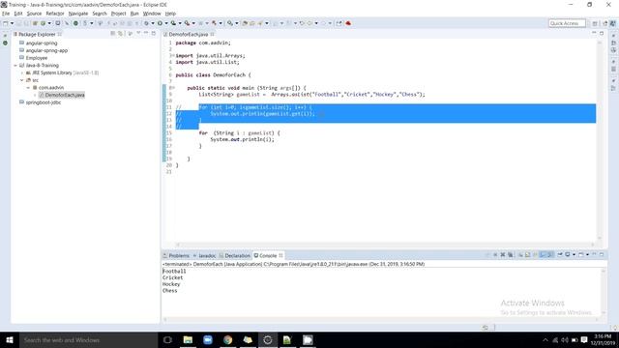
Task: Click the red icon at toolbar end
Action: (x=348, y=23)
